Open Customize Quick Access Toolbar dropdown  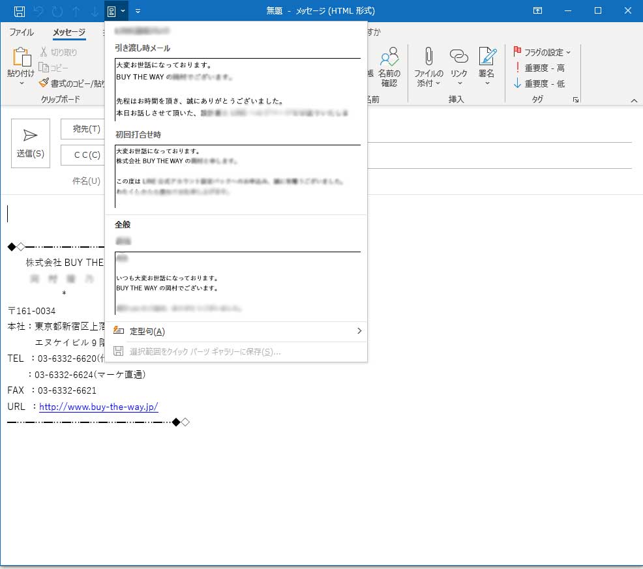(x=138, y=11)
